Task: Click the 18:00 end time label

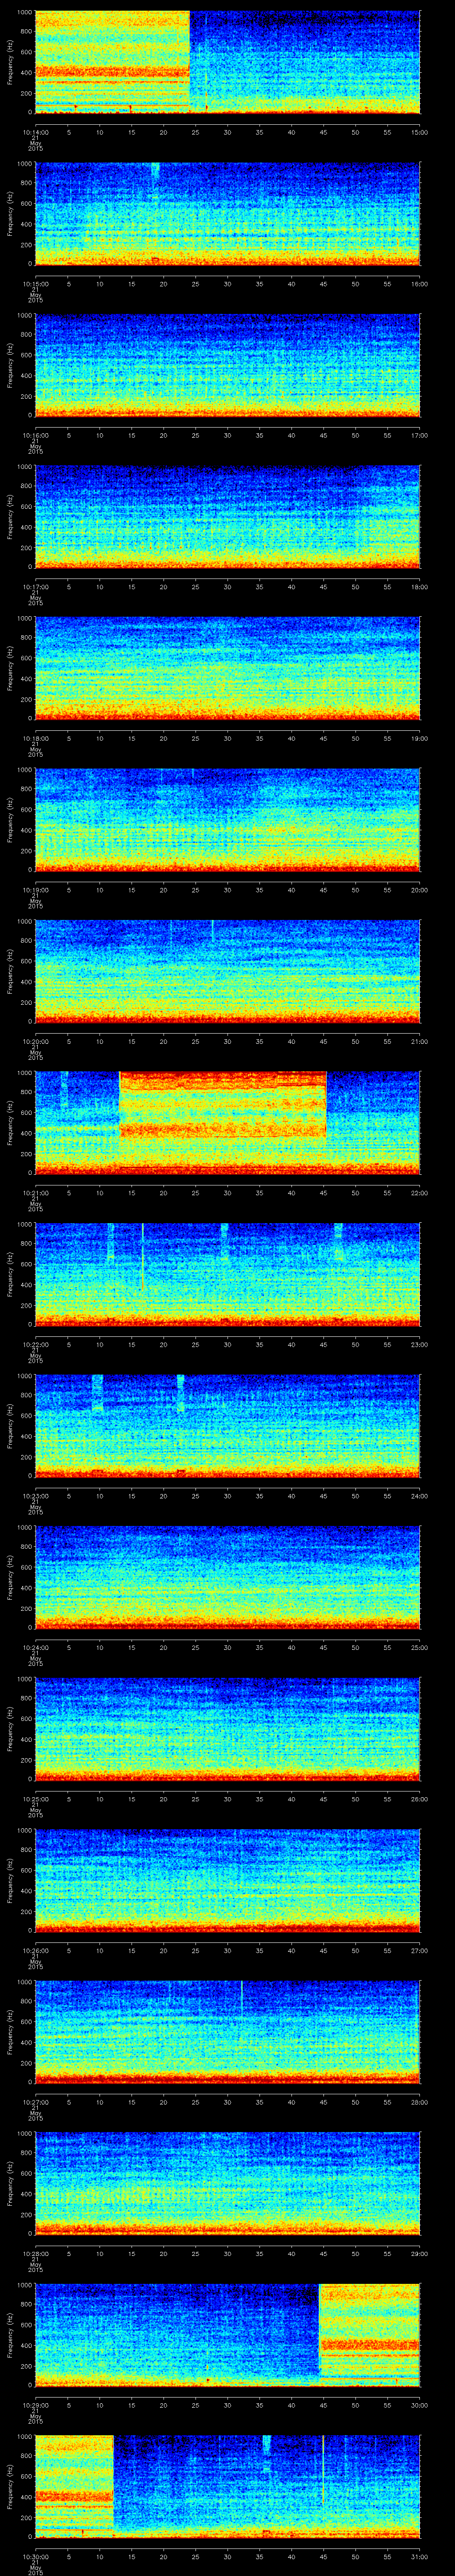Action: [x=420, y=587]
